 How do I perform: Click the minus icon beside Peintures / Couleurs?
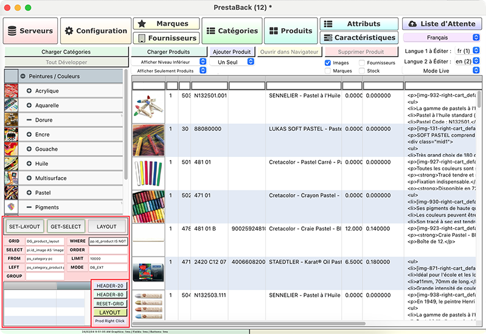(23, 77)
